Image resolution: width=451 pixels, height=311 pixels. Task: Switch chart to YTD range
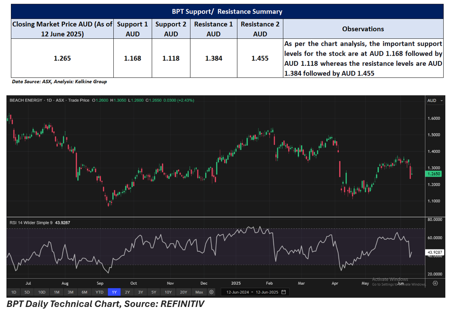99,292
